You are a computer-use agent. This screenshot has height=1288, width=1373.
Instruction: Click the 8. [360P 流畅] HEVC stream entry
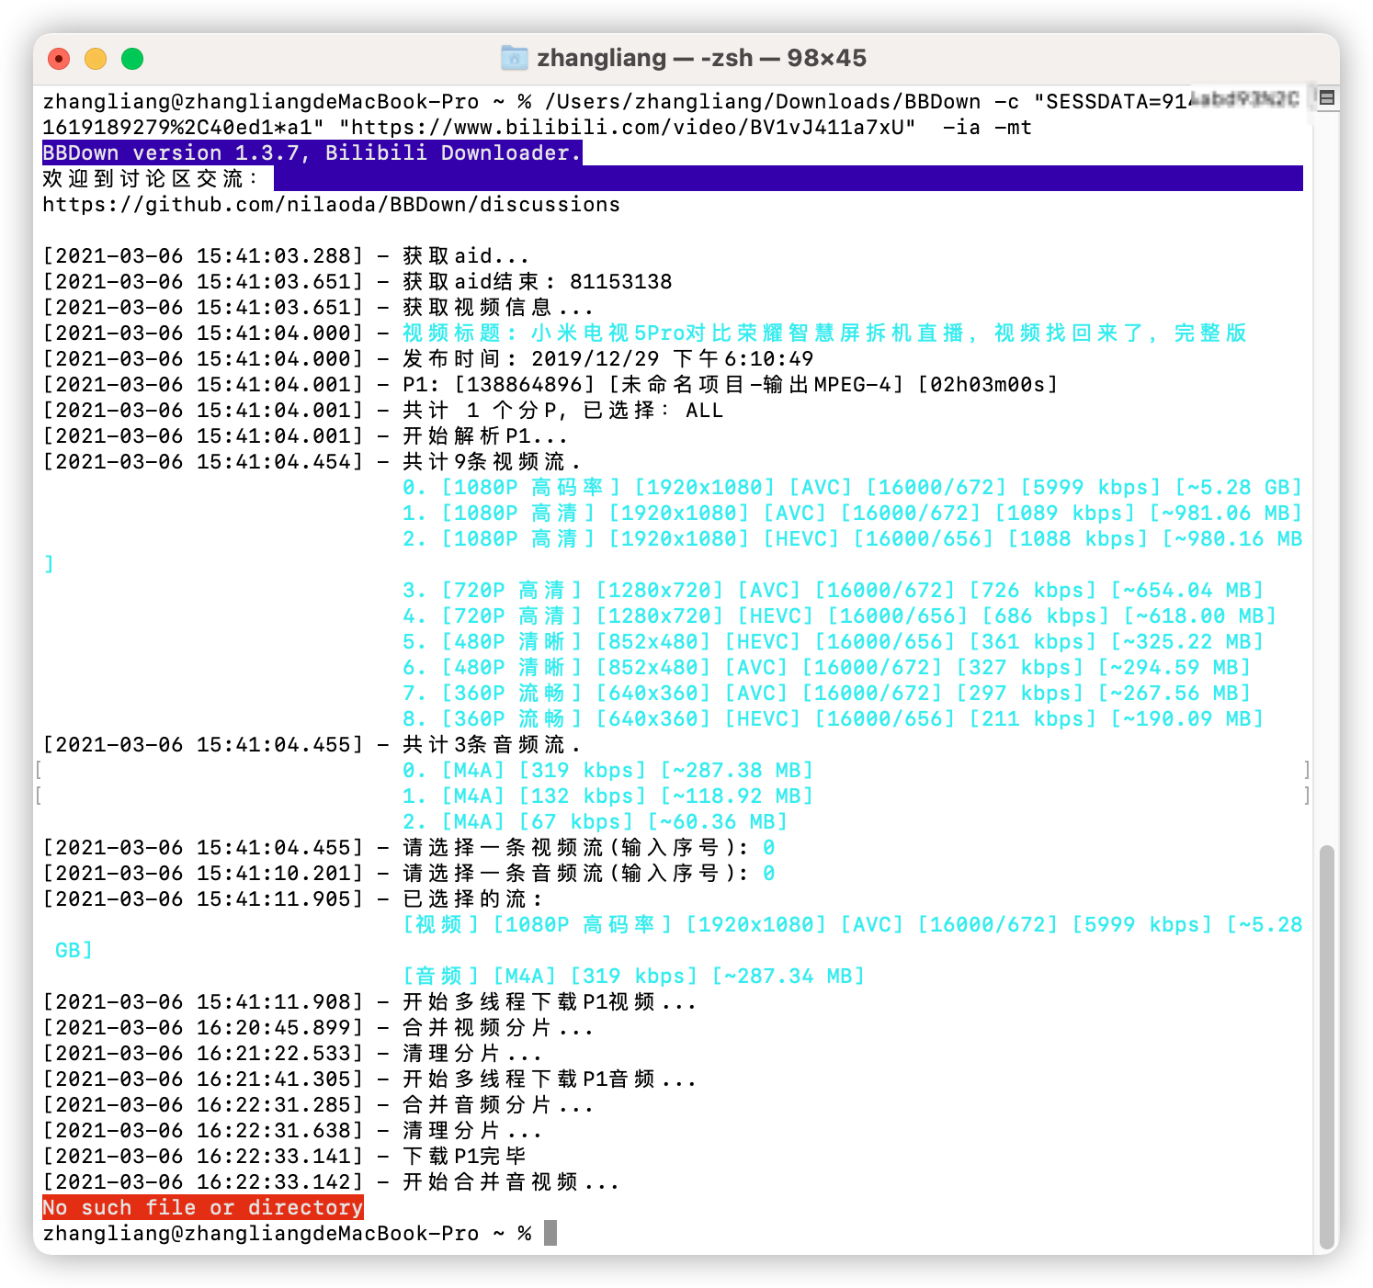827,718
